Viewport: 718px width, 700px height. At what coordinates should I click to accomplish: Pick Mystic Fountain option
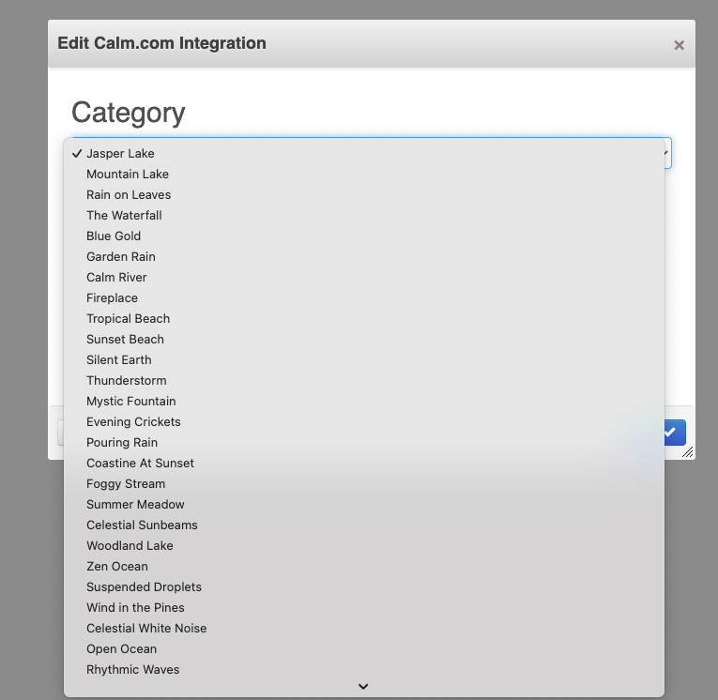pyautogui.click(x=364, y=401)
